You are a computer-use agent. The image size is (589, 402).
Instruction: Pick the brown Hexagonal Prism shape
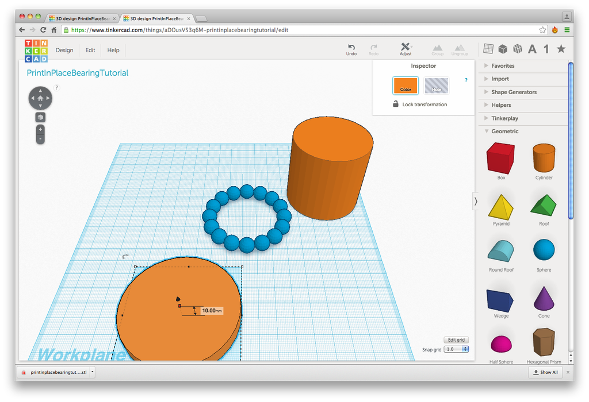click(x=544, y=342)
